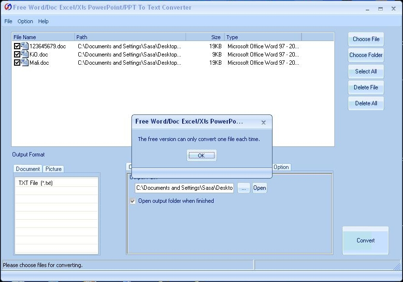
Task: Maximize the converter window
Action: click(380, 9)
